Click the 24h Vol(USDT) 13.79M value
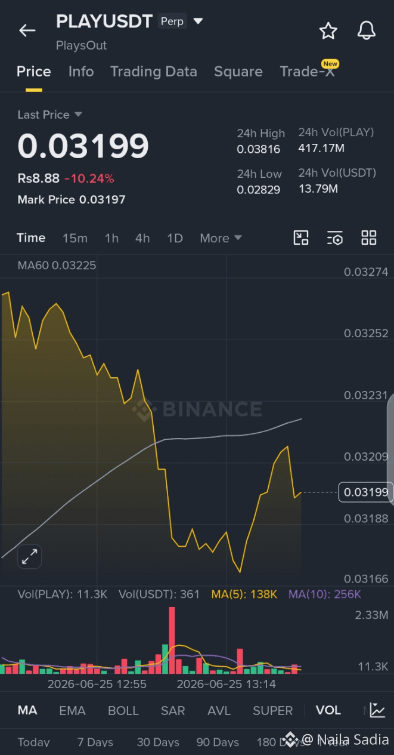 [x=318, y=189]
